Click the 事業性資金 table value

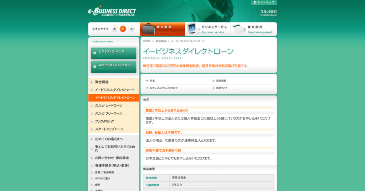pyautogui.click(x=179, y=178)
